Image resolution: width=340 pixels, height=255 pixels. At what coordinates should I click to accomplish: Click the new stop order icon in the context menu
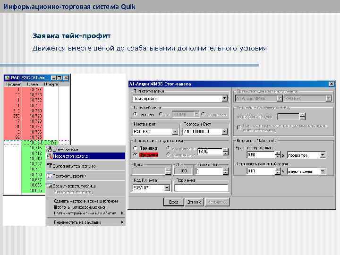coord(50,156)
